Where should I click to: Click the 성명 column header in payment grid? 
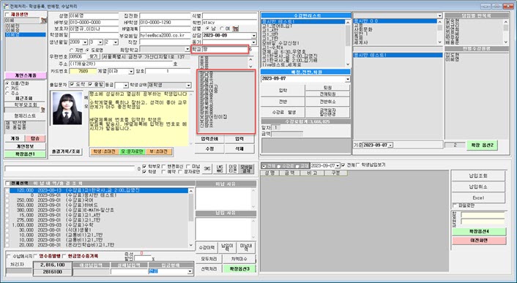[x=270, y=173]
